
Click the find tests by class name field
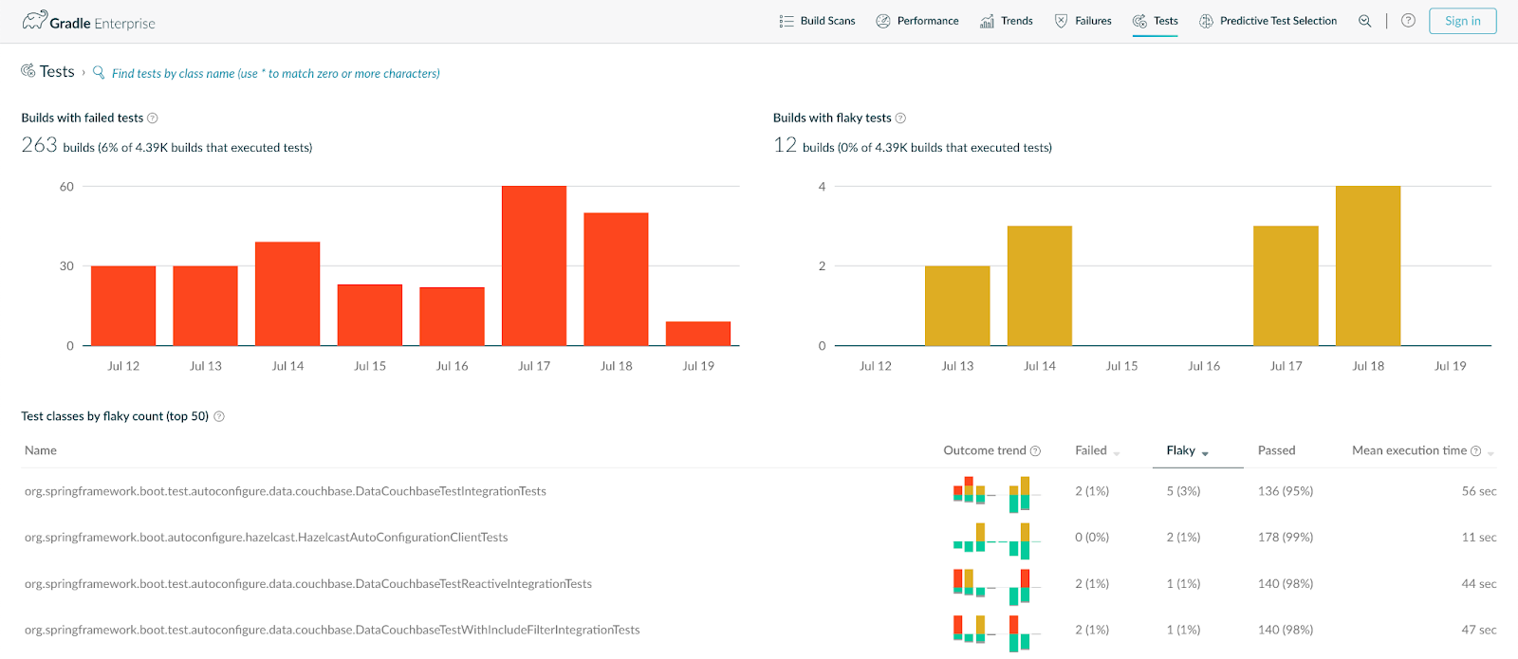(275, 73)
